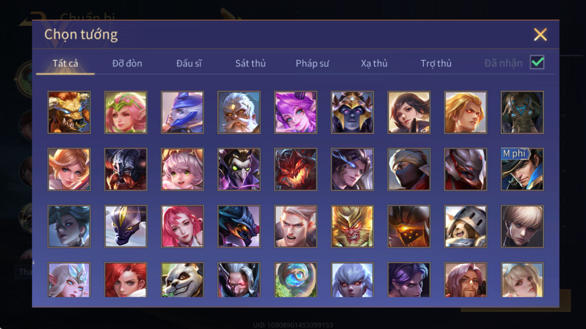586x329 pixels.
Task: Pick the masked ninja hero portrait
Action: tap(409, 169)
